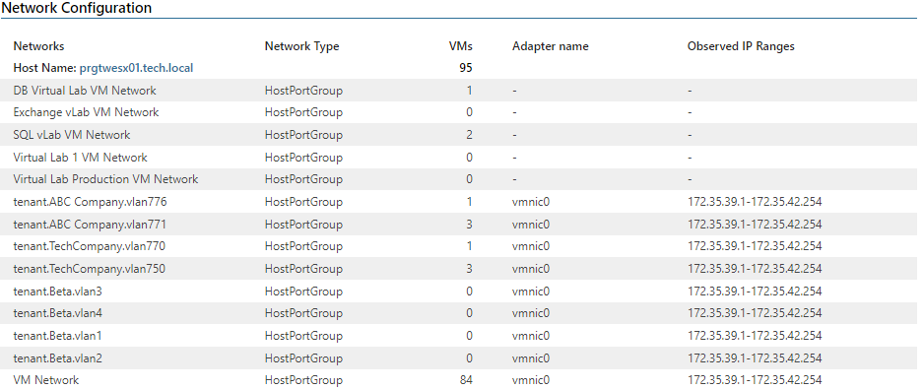Select the SQL vLab VM Network row
924x389 pixels.
coord(460,135)
